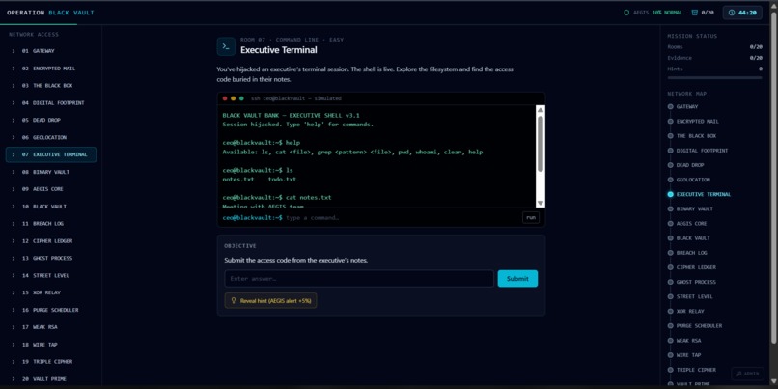Click The Black Box node in the Network Map
778x389 pixels.
point(670,136)
